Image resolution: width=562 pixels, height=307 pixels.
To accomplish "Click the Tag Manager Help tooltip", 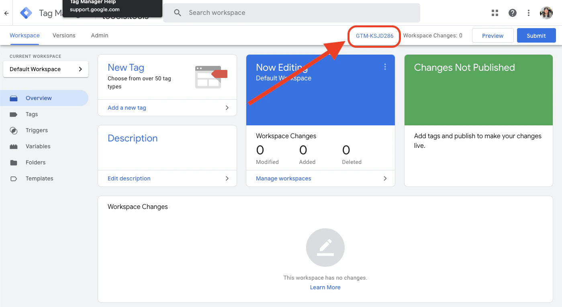I will point(112,8).
